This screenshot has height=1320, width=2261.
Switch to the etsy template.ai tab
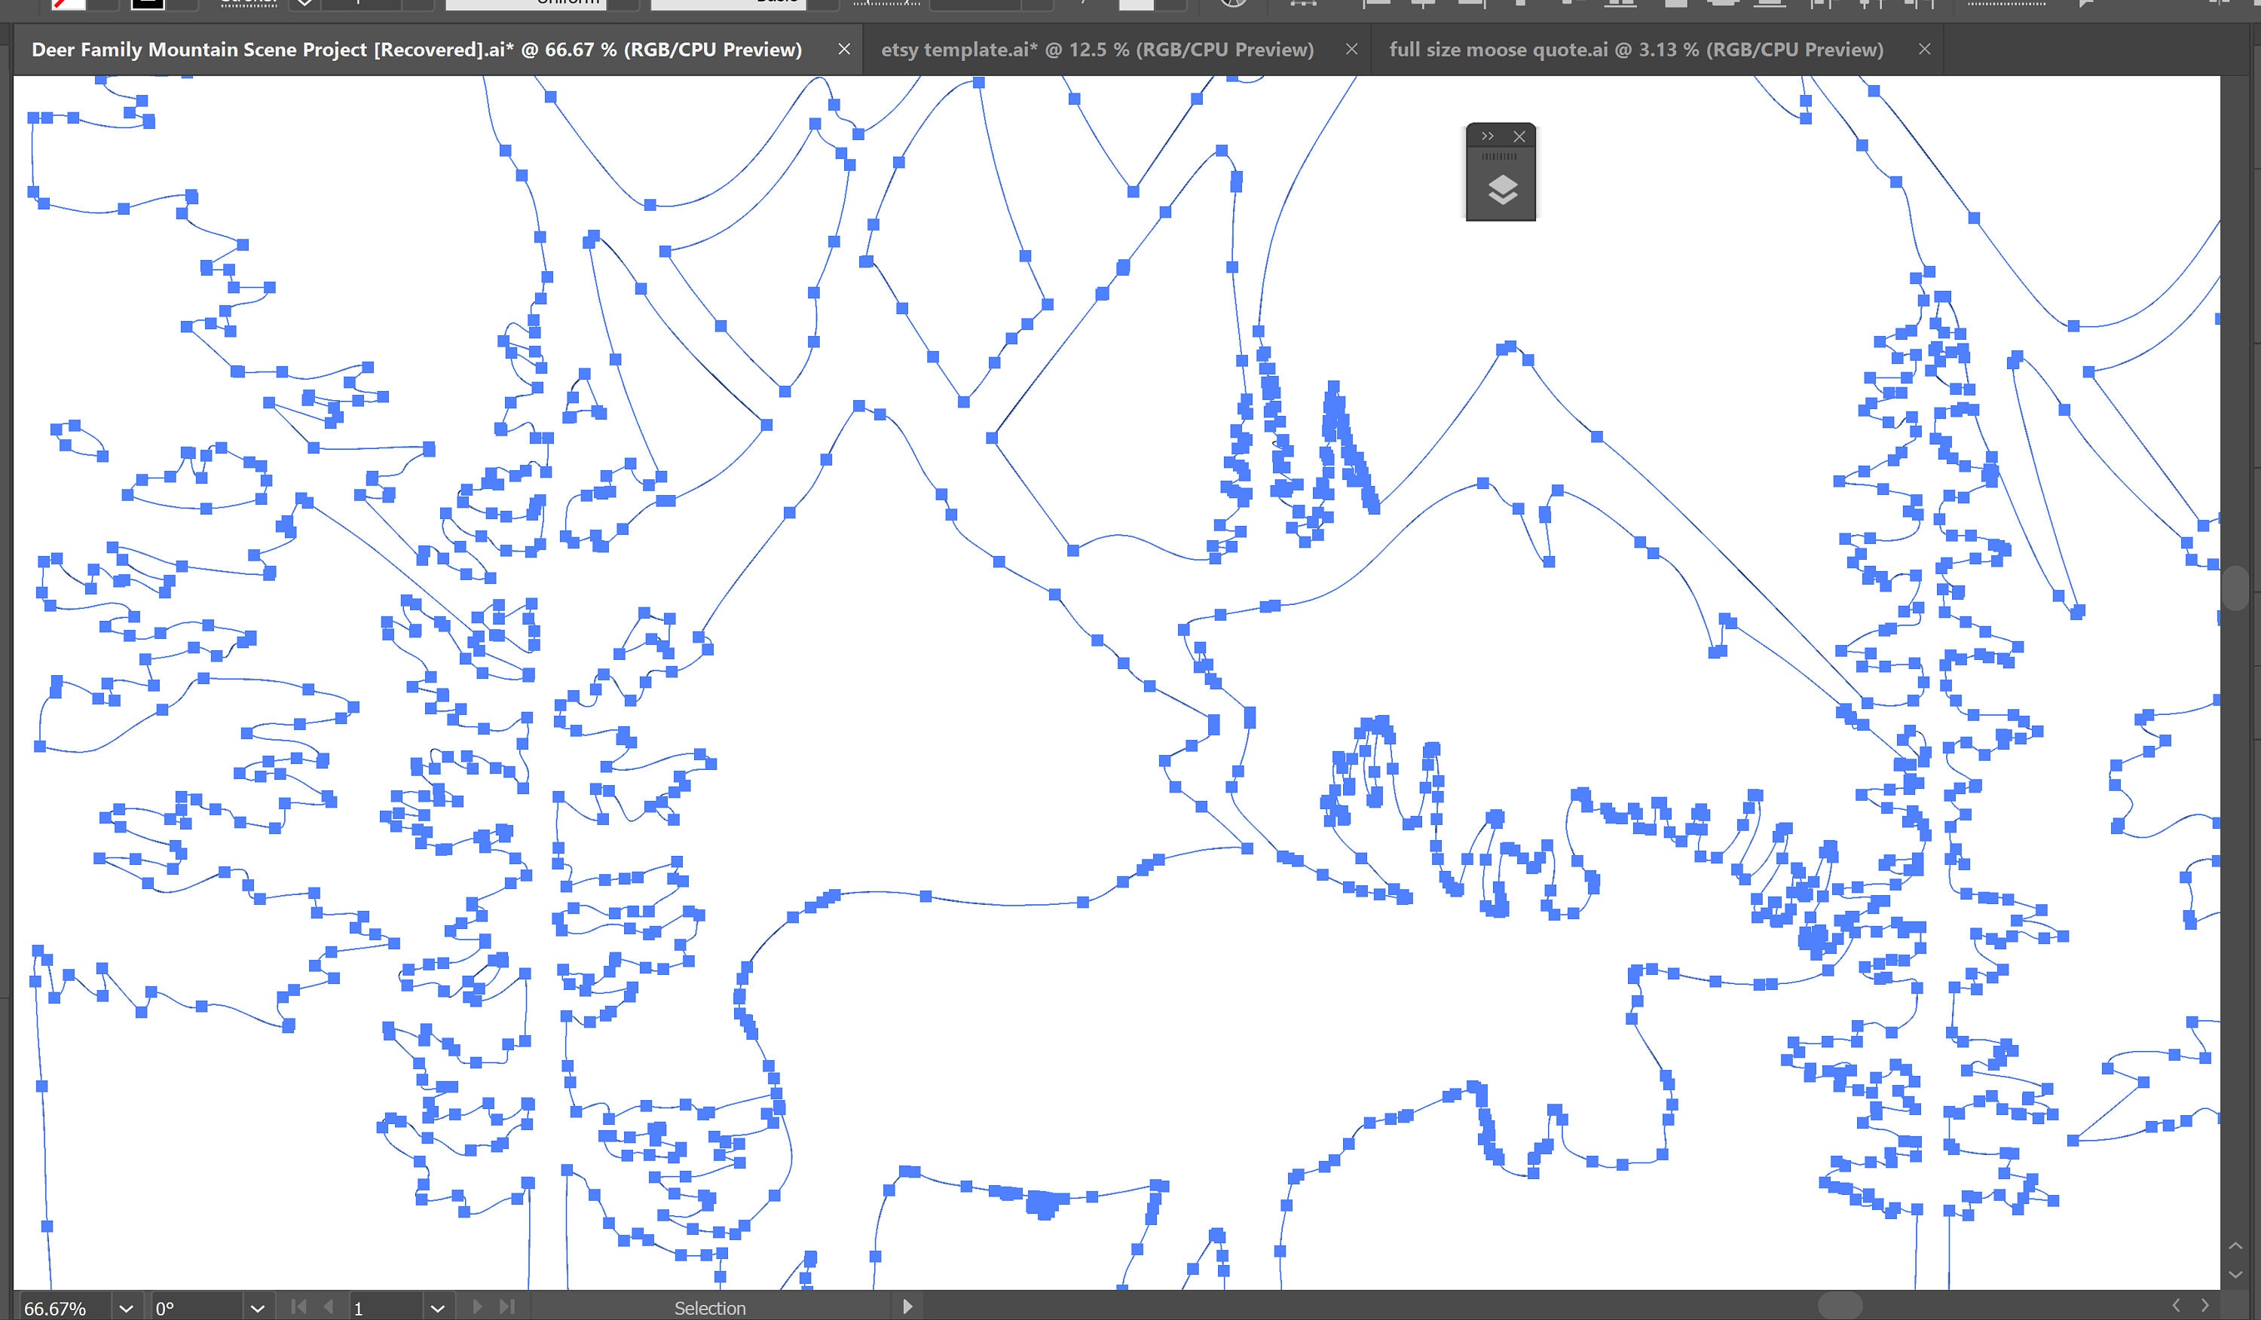pyautogui.click(x=1099, y=49)
